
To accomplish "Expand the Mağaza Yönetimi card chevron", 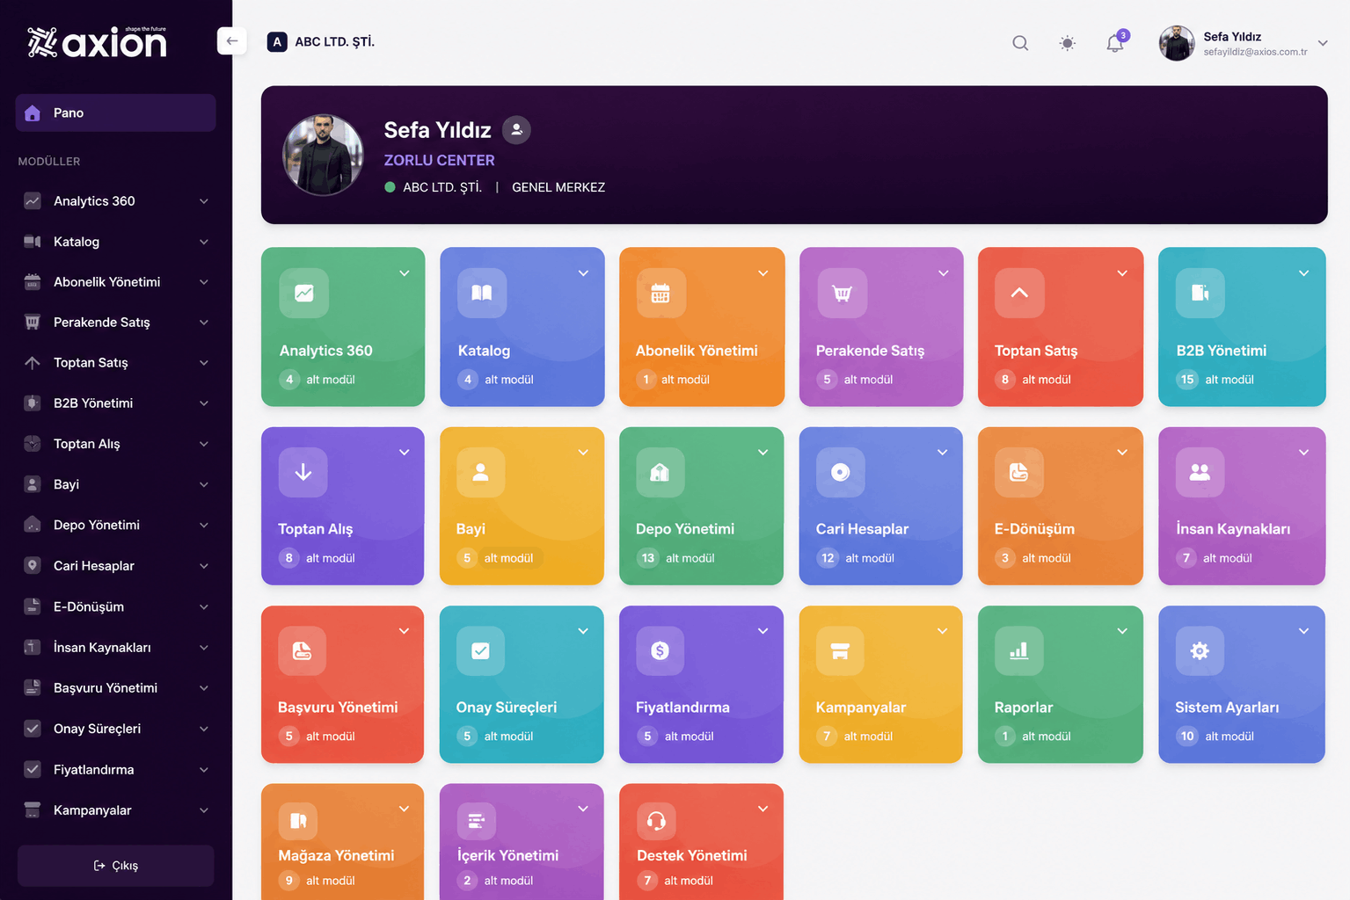I will (405, 809).
